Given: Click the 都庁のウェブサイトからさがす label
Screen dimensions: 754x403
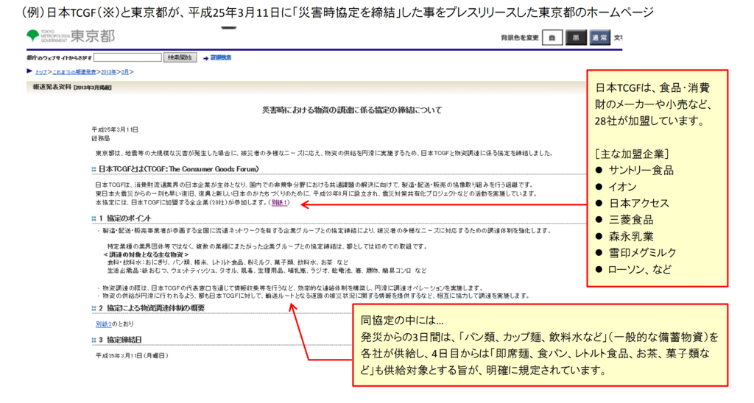Looking at the screenshot, I should pyautogui.click(x=59, y=58).
